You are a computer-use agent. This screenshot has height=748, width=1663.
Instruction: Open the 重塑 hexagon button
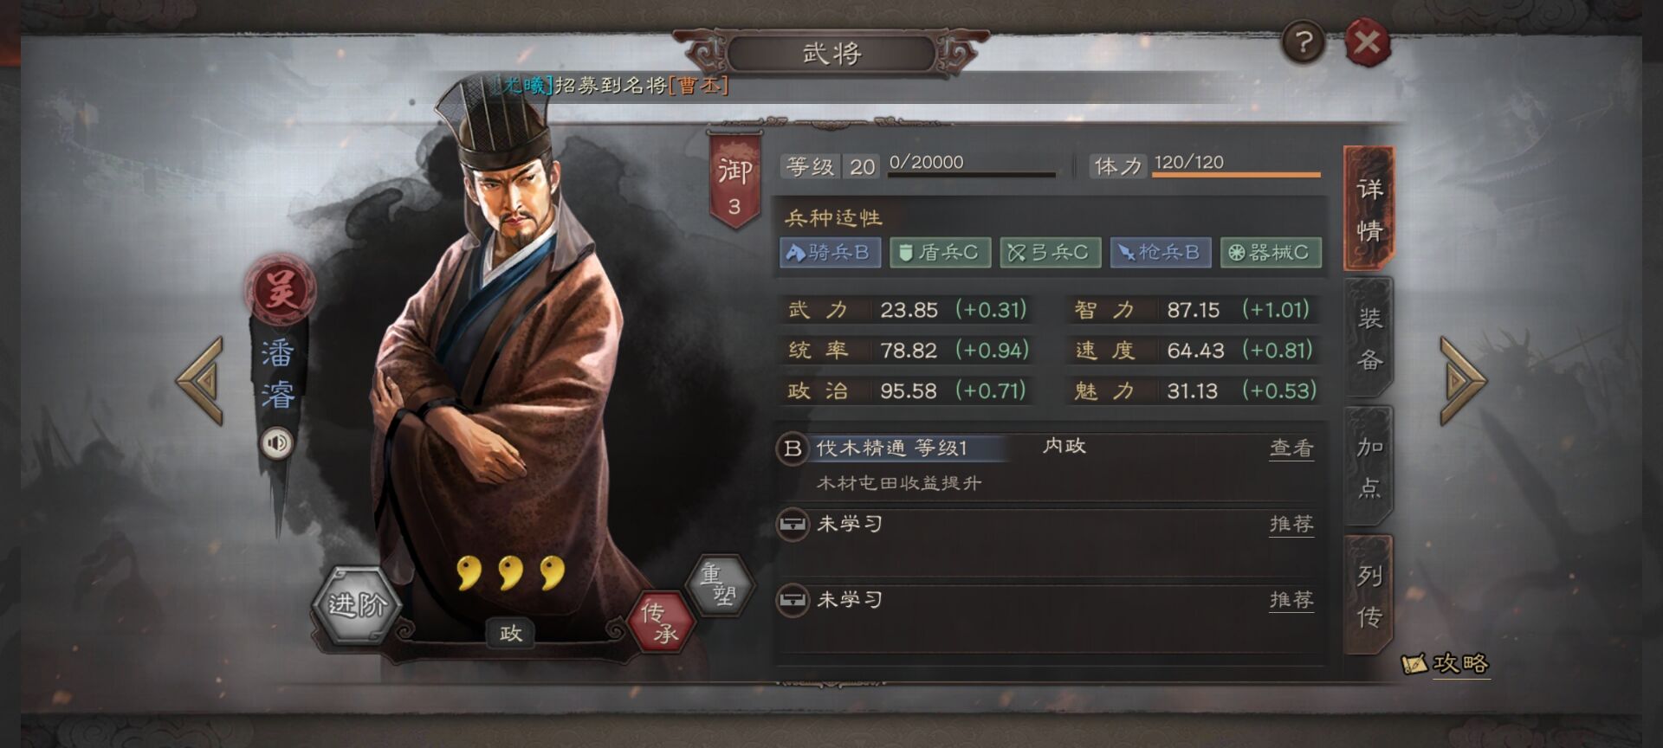tap(718, 585)
